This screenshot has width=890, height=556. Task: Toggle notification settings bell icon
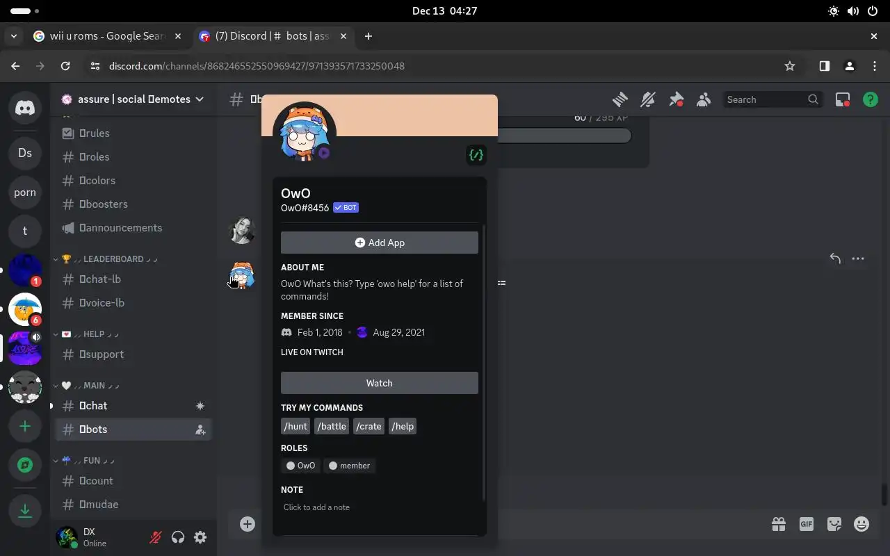pyautogui.click(x=648, y=99)
